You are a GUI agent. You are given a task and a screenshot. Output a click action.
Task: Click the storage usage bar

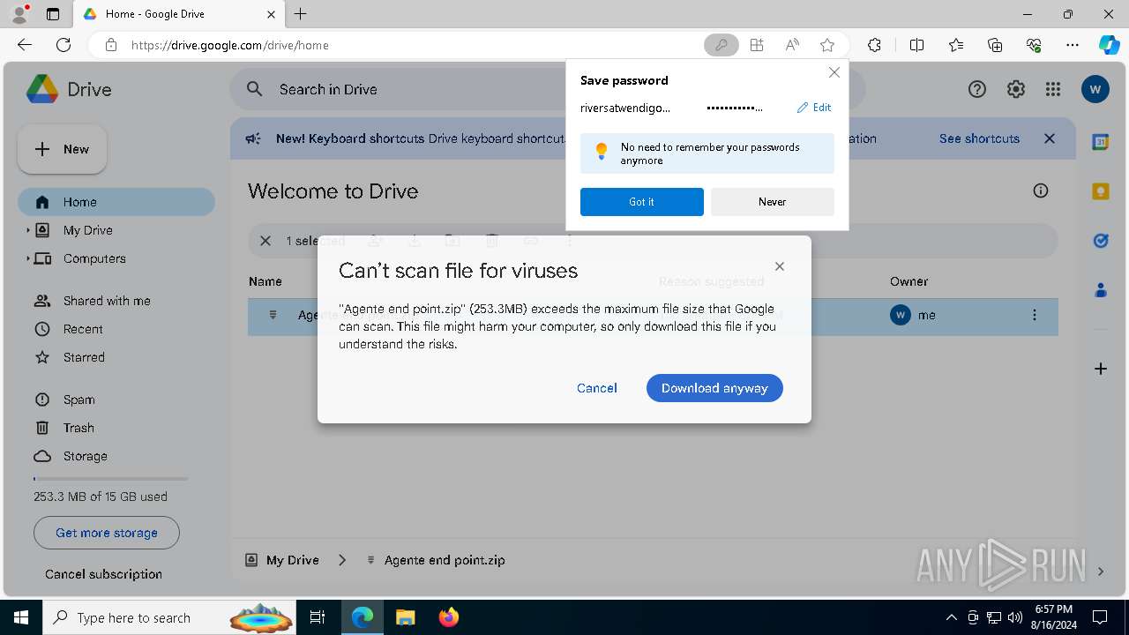[x=111, y=479]
